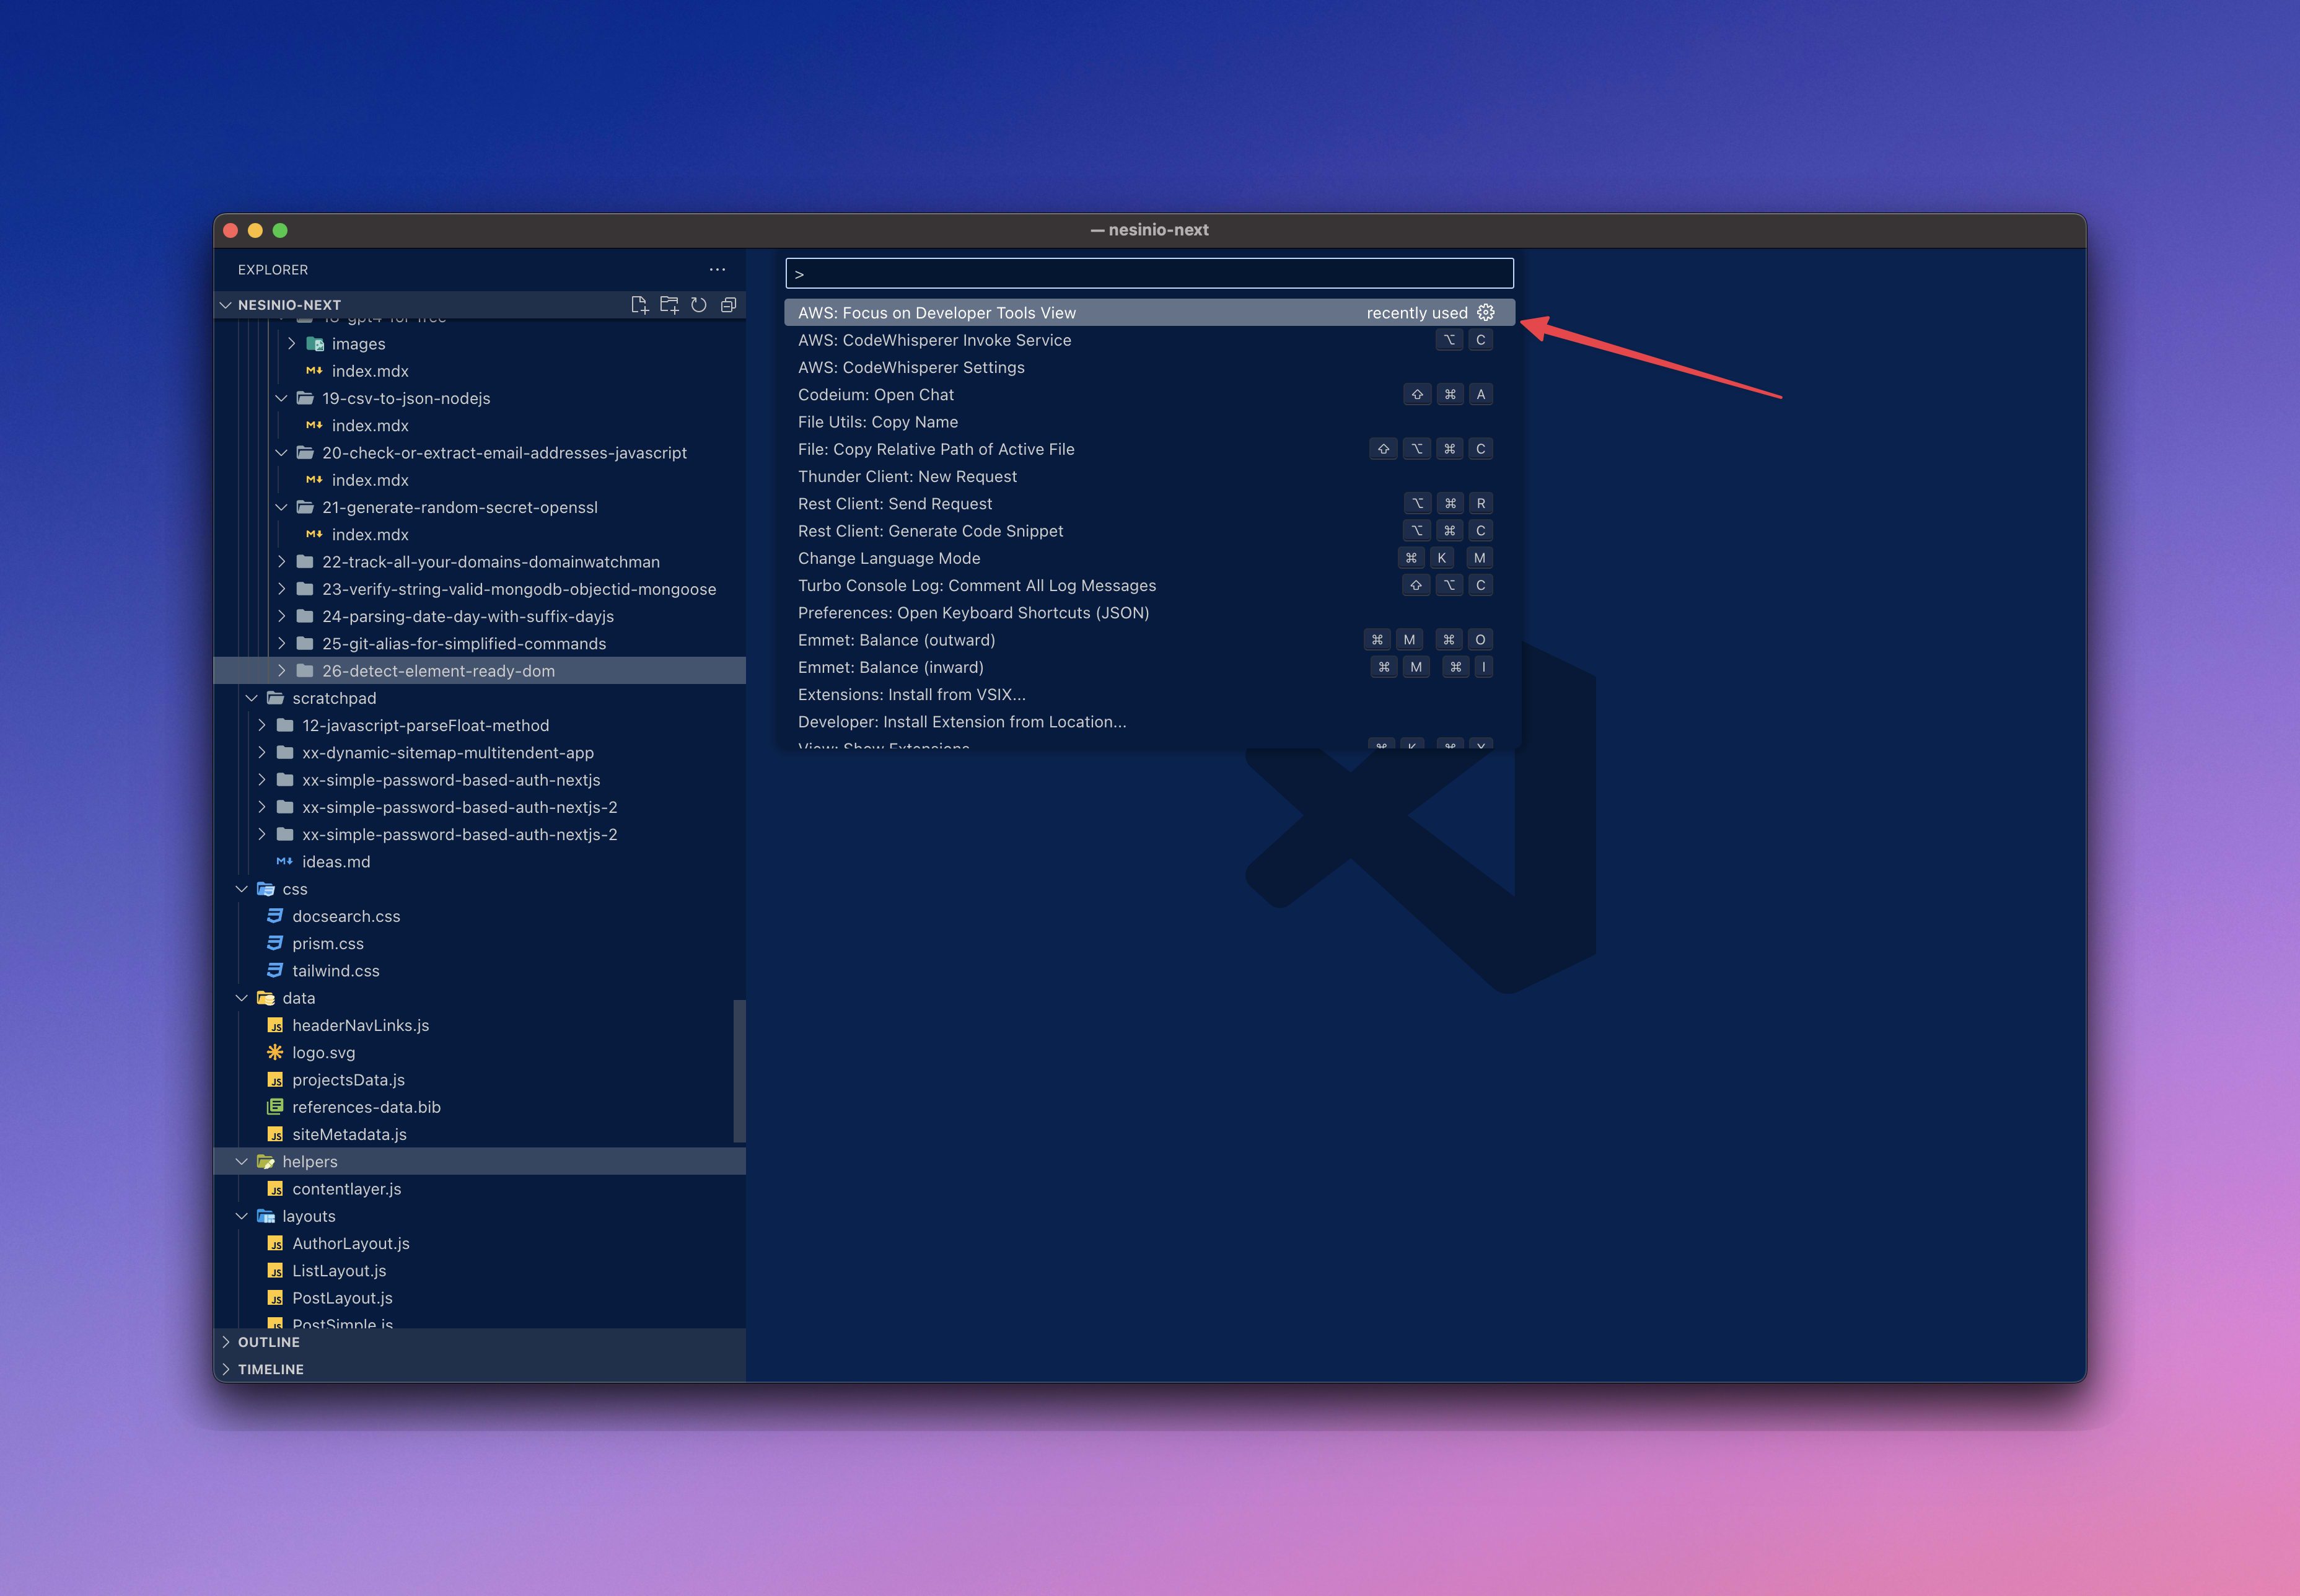Focus the command palette input field

tap(1150, 274)
